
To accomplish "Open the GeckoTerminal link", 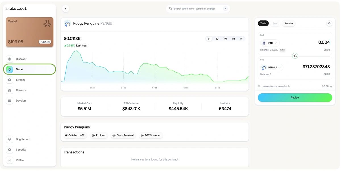I will (123, 136).
